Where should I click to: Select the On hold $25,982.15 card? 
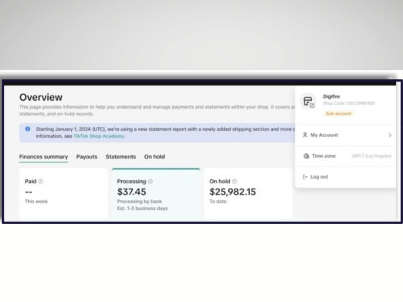tap(248, 194)
